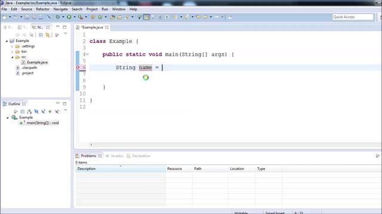Click the Open Type toolbar icon
382x214 pixels.
113,17
